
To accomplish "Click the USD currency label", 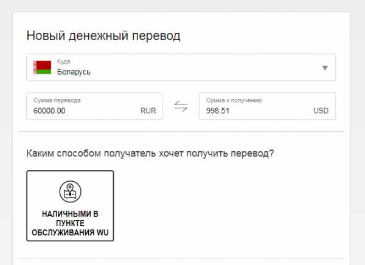I will pos(321,111).
